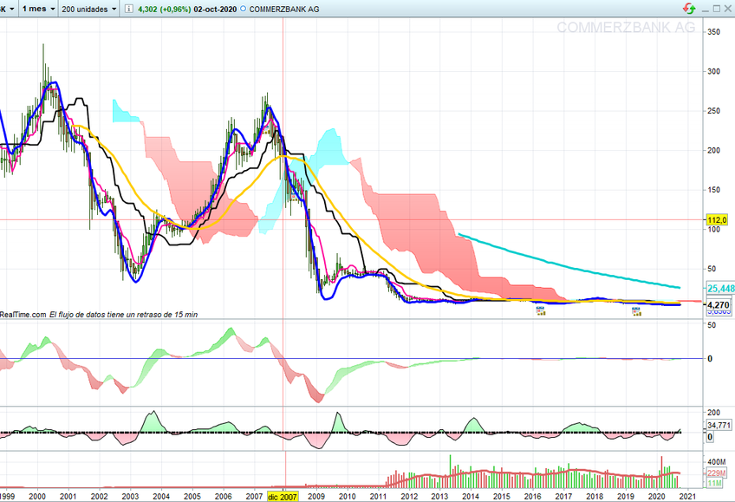Click the '400M' volume axis label
The image size is (735, 502).
coord(716,462)
